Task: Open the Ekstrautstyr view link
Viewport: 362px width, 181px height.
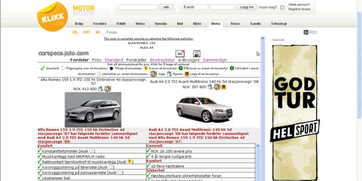Action: (x=163, y=60)
